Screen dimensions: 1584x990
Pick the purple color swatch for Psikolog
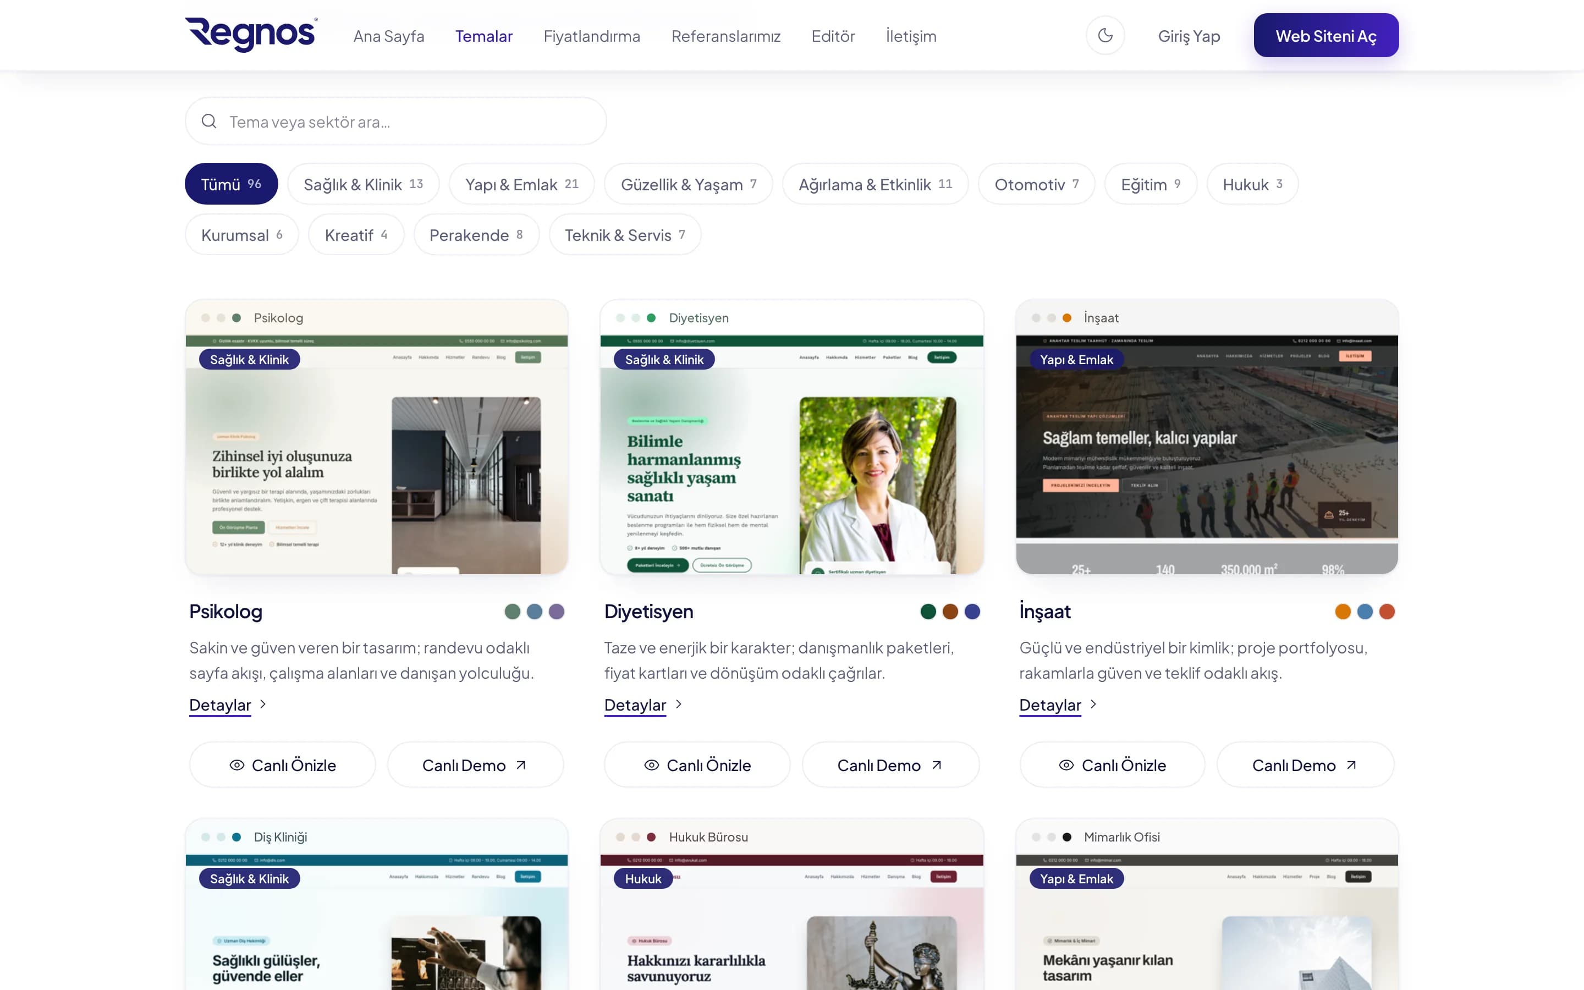557,611
